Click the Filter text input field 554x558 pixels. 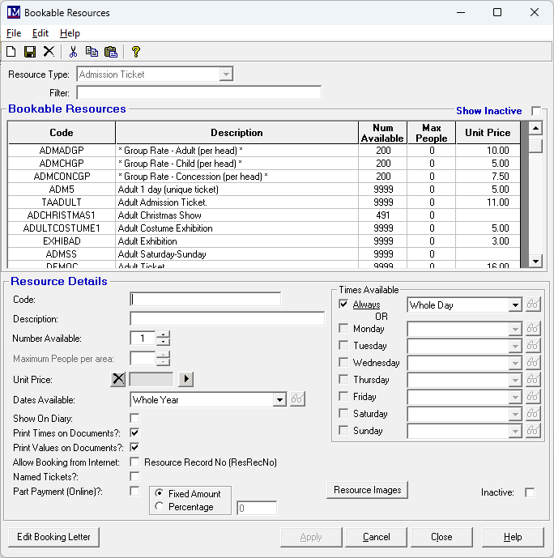click(x=198, y=93)
